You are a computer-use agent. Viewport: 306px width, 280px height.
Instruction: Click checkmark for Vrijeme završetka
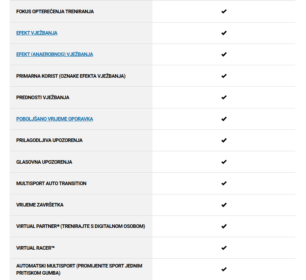(x=224, y=205)
